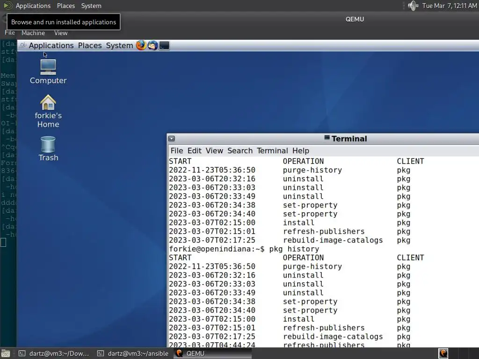Click the show desktop icon in bottom panel
Screen dimensions: 479x359
[6, 353]
